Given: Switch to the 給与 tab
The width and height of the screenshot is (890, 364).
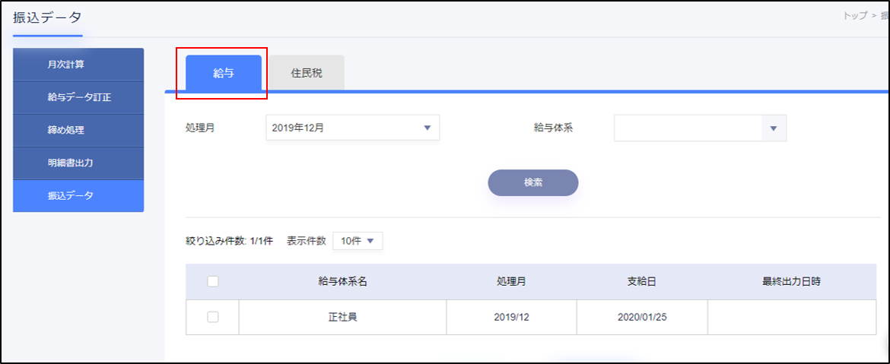Looking at the screenshot, I should pyautogui.click(x=224, y=73).
